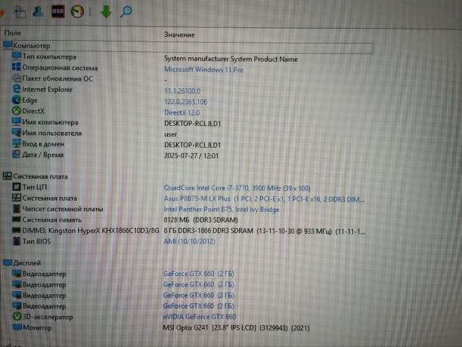Click the icon beside 3D-акселератор
Image resolution: width=462 pixels, height=347 pixels.
pos(17,316)
